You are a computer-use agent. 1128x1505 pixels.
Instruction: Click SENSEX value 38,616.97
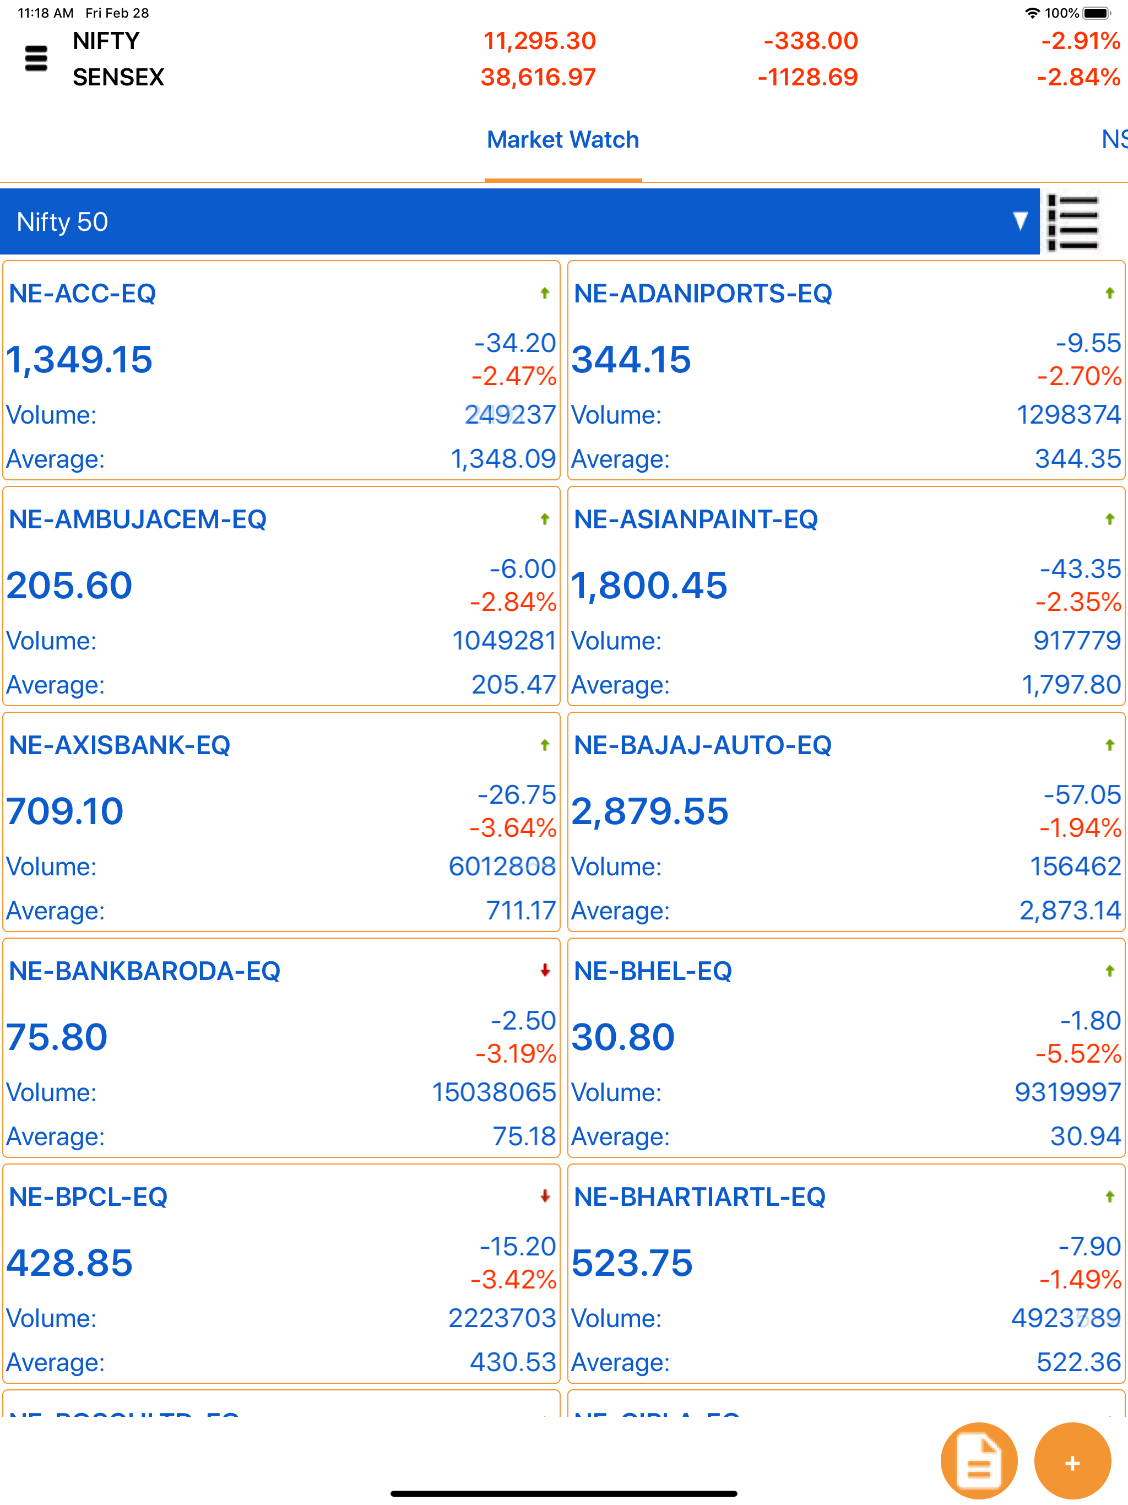538,77
